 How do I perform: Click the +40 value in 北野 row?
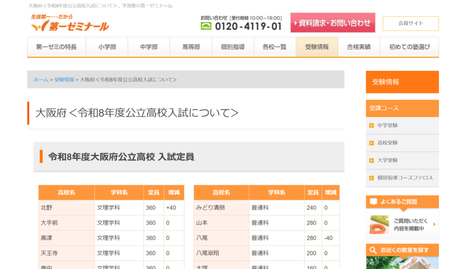pos(171,208)
